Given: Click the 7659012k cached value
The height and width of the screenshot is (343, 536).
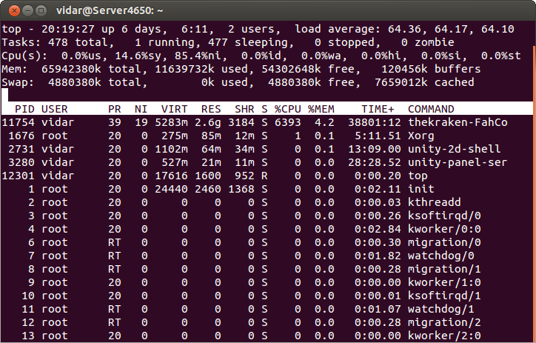Looking at the screenshot, I should point(401,82).
